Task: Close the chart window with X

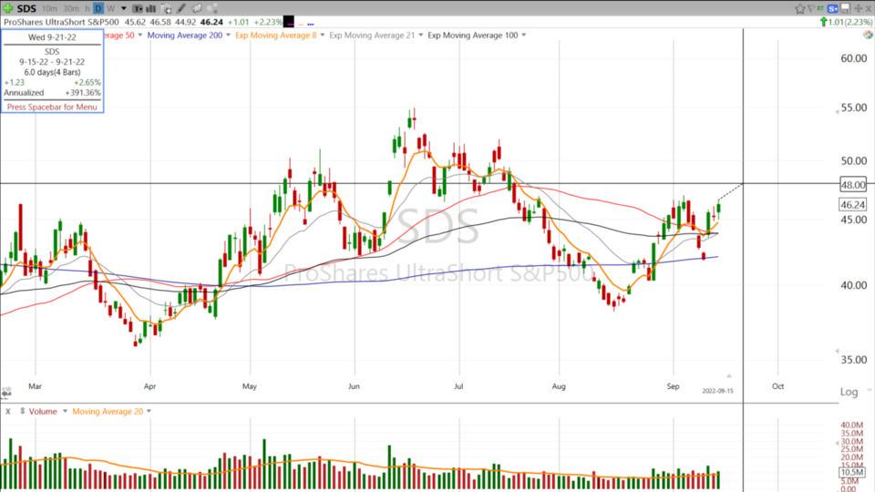Action: (869, 8)
